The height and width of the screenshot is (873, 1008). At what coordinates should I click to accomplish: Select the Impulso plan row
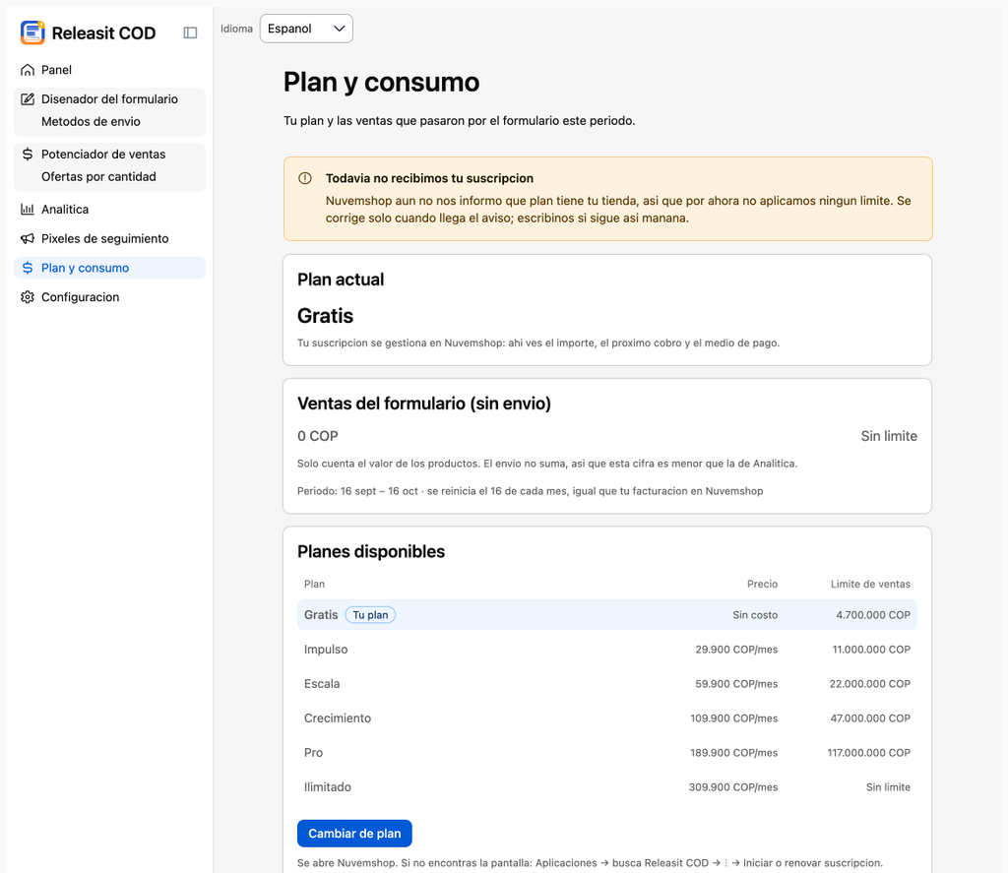coord(606,650)
